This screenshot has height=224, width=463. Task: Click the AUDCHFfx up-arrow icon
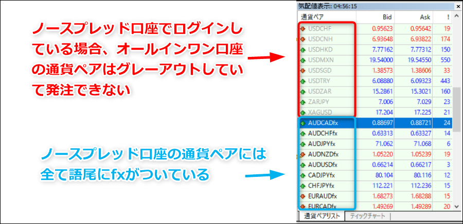302,134
